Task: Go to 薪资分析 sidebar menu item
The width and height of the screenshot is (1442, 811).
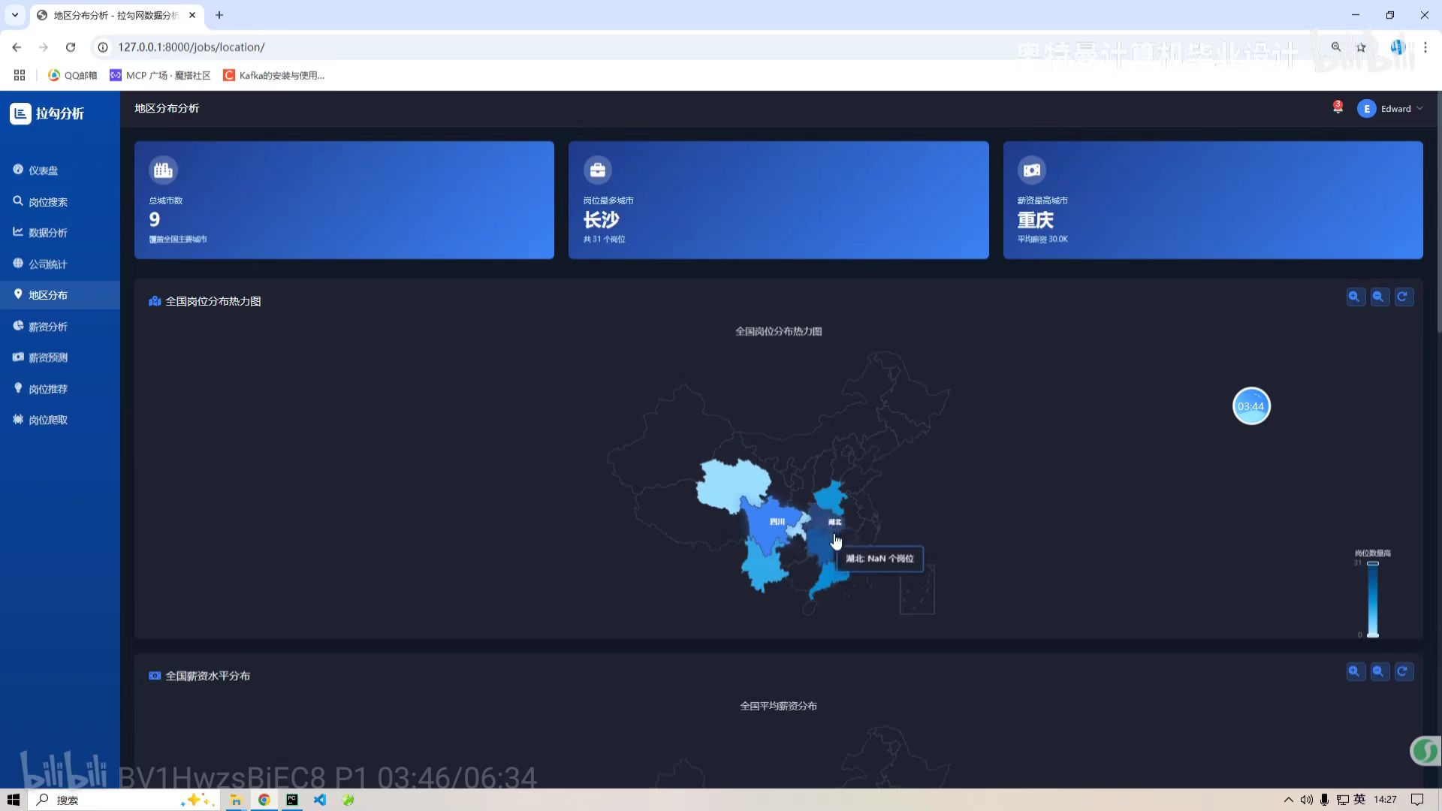Action: pos(48,327)
